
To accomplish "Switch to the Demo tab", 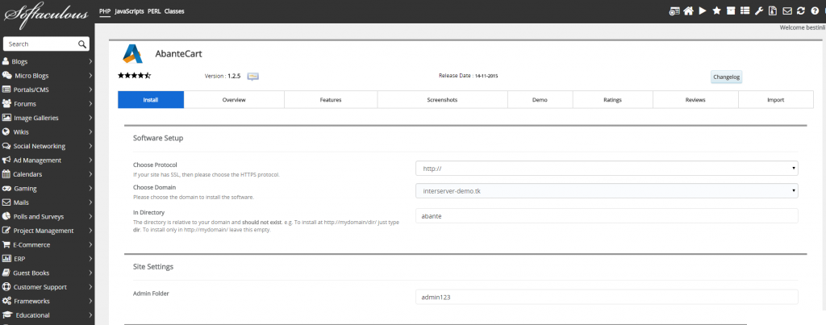I will (x=540, y=99).
